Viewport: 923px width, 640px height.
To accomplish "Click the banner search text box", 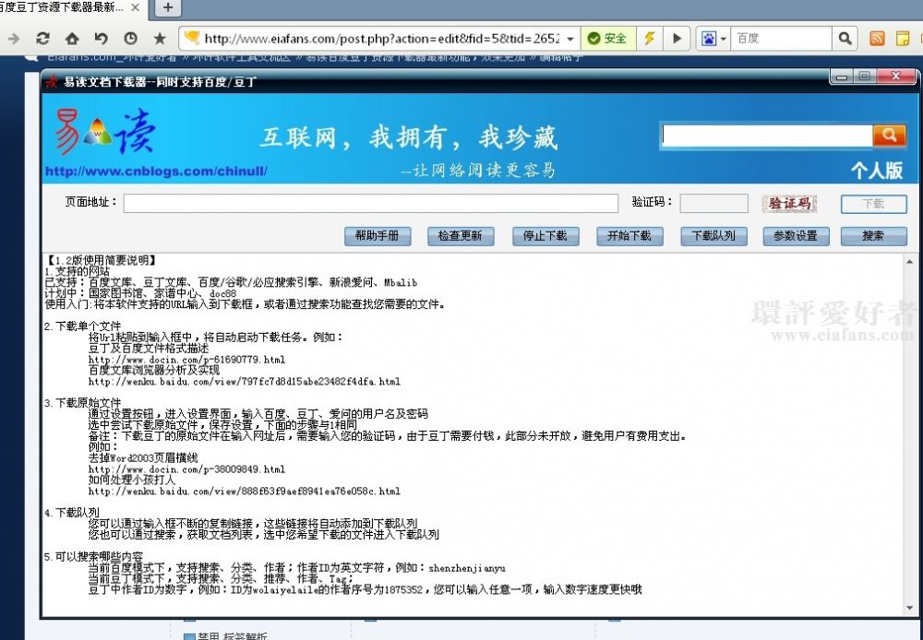I will [767, 136].
